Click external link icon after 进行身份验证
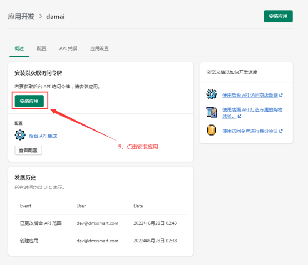308x265 pixels. tap(281, 131)
